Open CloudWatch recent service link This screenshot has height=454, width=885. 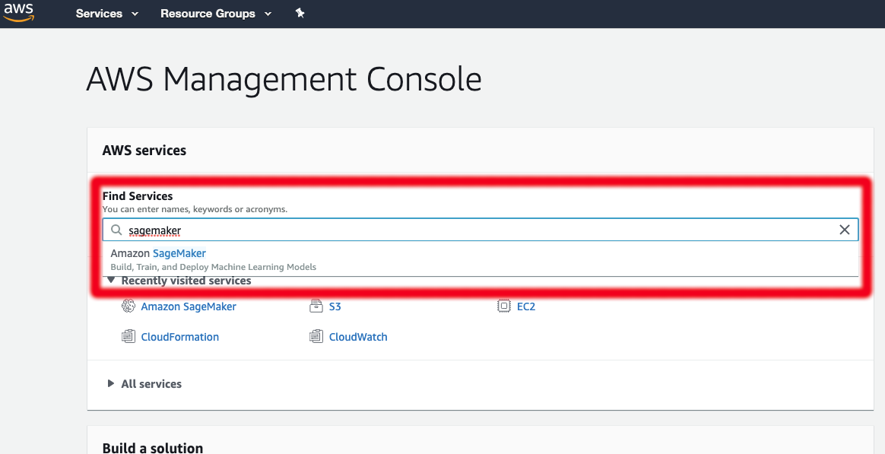click(358, 337)
